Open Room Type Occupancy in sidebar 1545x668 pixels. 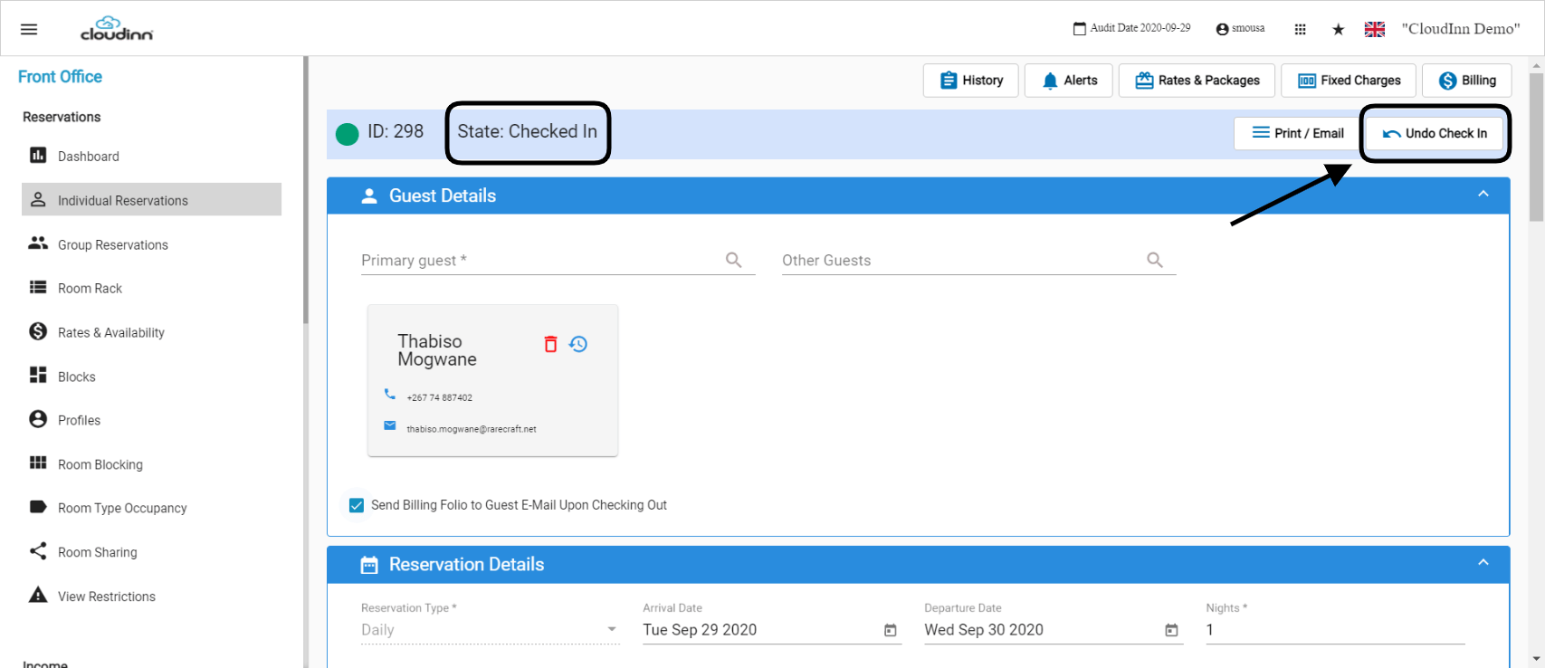pyautogui.click(x=151, y=508)
